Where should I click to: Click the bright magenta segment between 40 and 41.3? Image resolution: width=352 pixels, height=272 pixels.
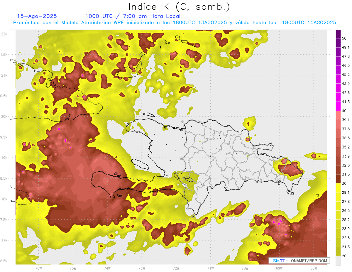[338, 106]
